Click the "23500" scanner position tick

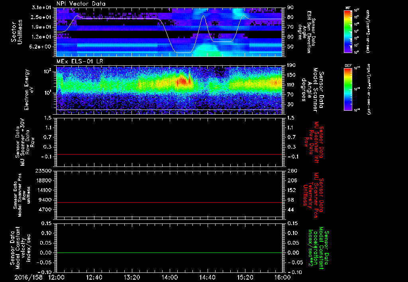click(44, 171)
